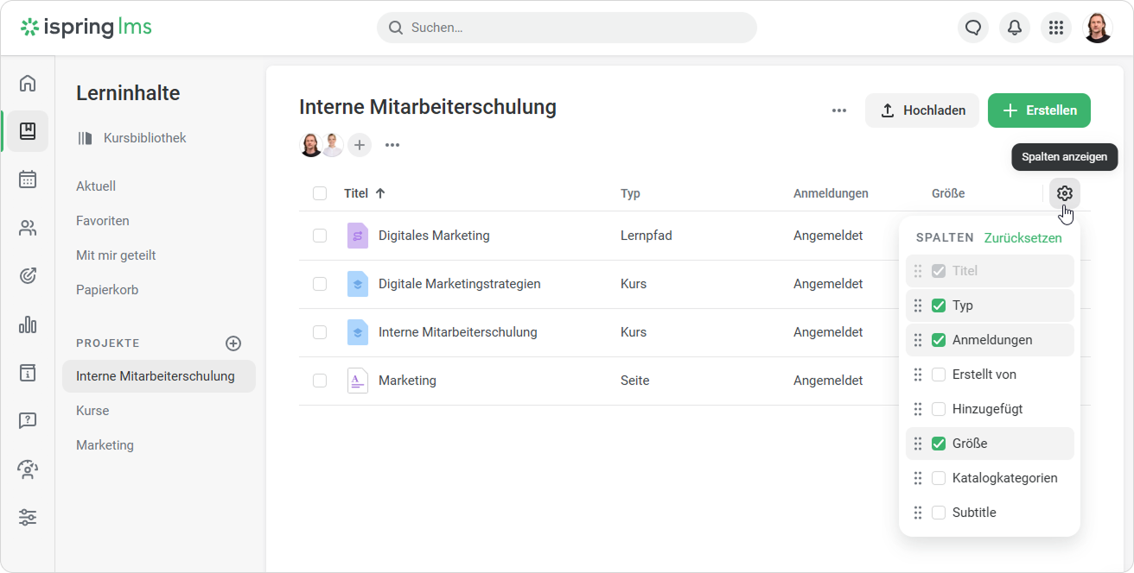The height and width of the screenshot is (573, 1134).
Task: Open the Home icon in left sidebar
Action: coord(28,84)
